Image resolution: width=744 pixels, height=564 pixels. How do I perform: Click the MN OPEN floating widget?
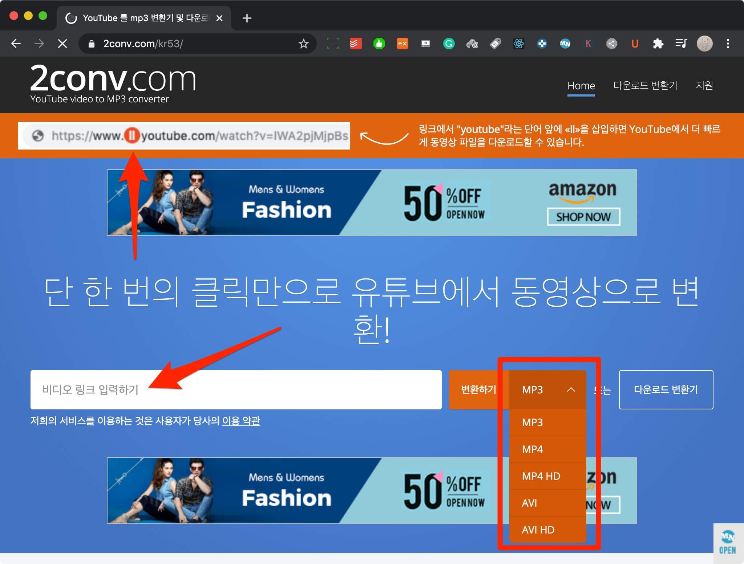pos(728,543)
